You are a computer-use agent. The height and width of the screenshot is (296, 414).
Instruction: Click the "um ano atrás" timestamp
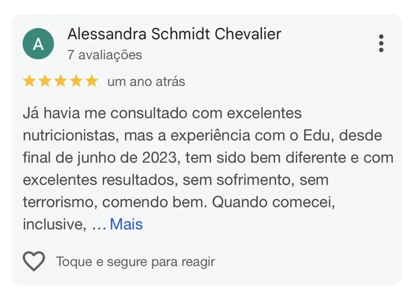tap(146, 82)
